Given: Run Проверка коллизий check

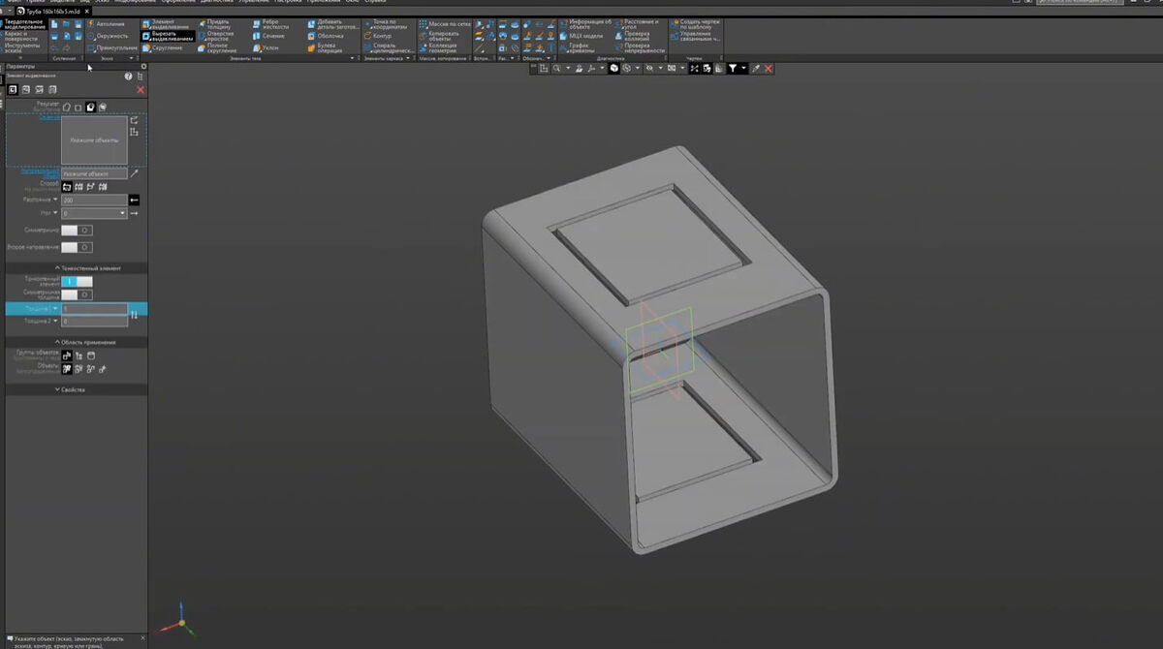Looking at the screenshot, I should point(633,36).
